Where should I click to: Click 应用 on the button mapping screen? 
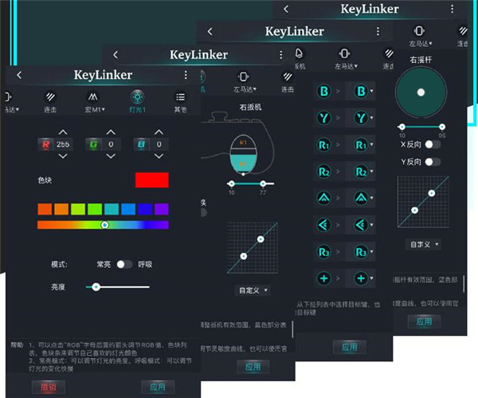pyautogui.click(x=349, y=348)
